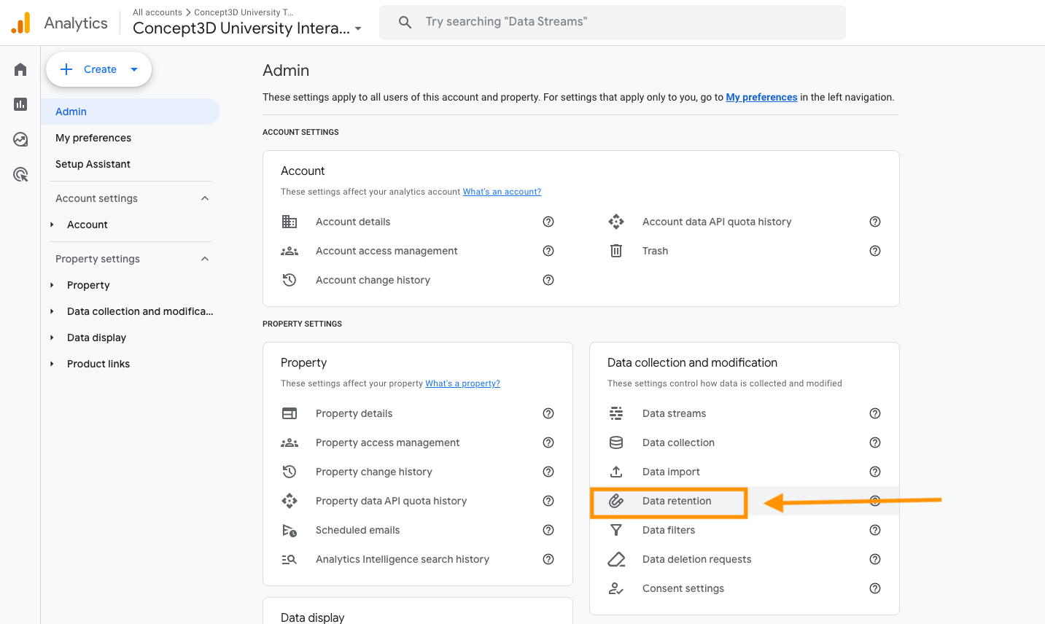
Task: Open the Reports bar-chart icon
Action: coord(20,104)
